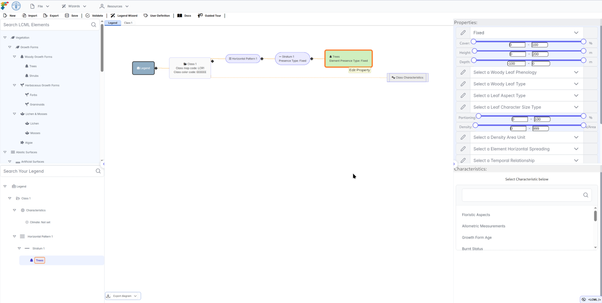This screenshot has height=303, width=602.
Task: Run Validate on the legend
Action: tap(94, 15)
